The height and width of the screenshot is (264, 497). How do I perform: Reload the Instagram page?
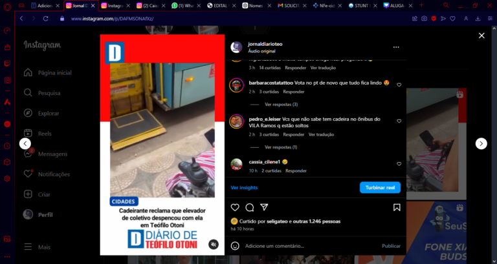pos(46,19)
